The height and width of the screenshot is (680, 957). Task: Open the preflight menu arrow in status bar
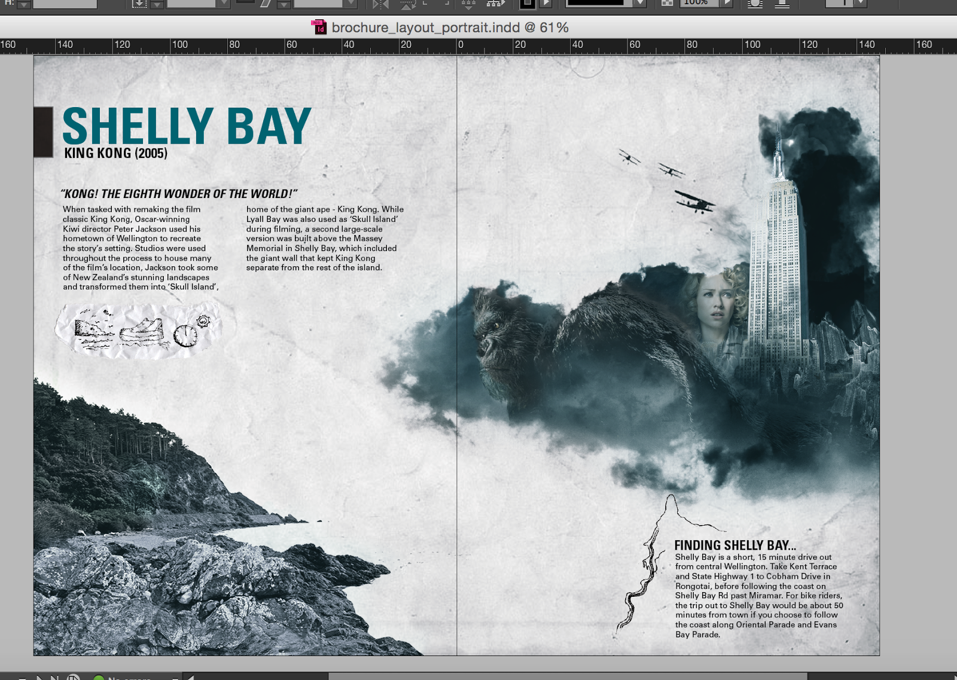[x=175, y=678]
